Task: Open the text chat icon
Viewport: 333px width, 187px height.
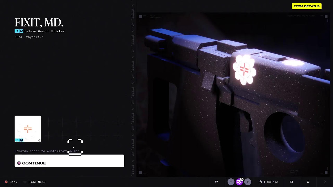Action: [x=216, y=182]
